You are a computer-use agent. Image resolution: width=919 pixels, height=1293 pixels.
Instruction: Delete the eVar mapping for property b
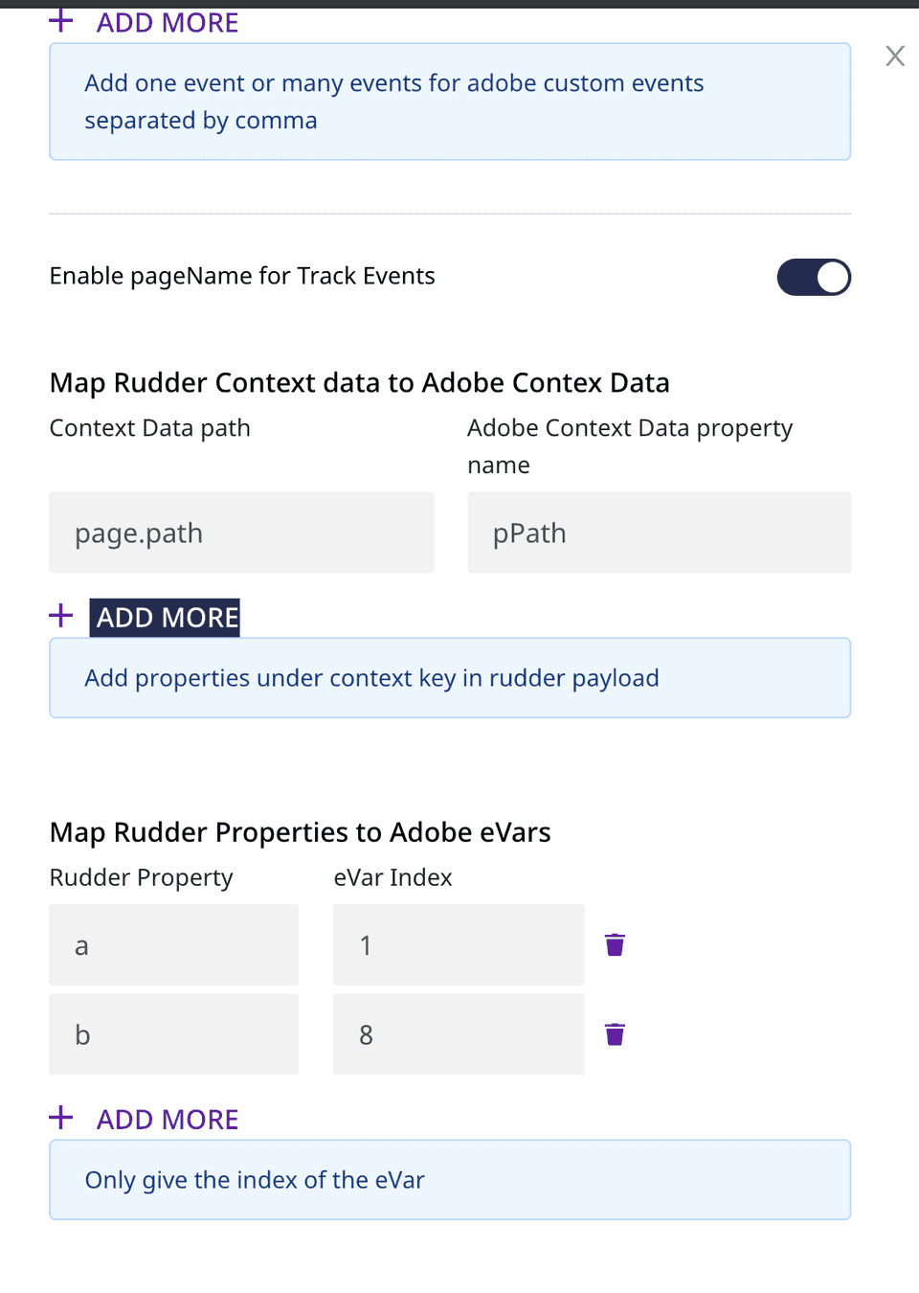coord(615,1034)
